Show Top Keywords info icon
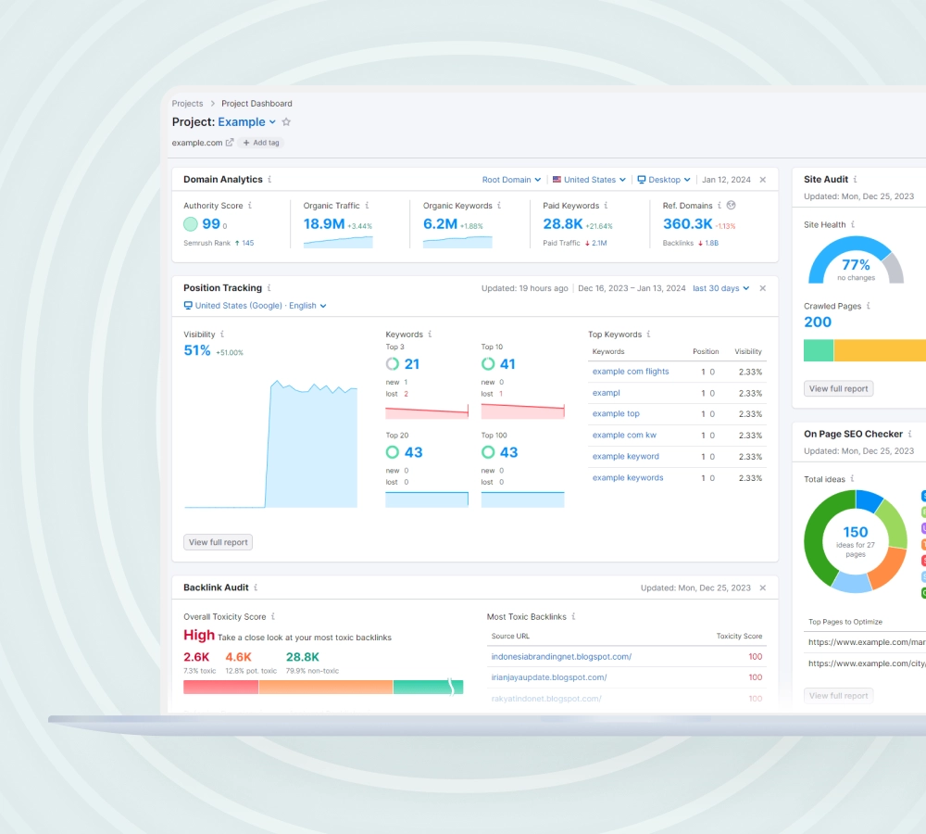The image size is (926, 834). click(648, 334)
